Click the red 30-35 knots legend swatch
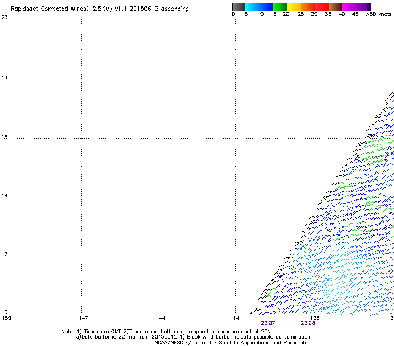This screenshot has width=394, height=346. (x=322, y=6)
